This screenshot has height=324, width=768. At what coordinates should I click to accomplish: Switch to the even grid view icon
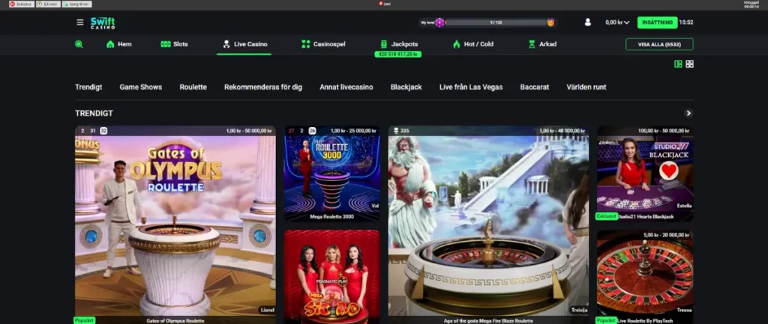pos(690,64)
